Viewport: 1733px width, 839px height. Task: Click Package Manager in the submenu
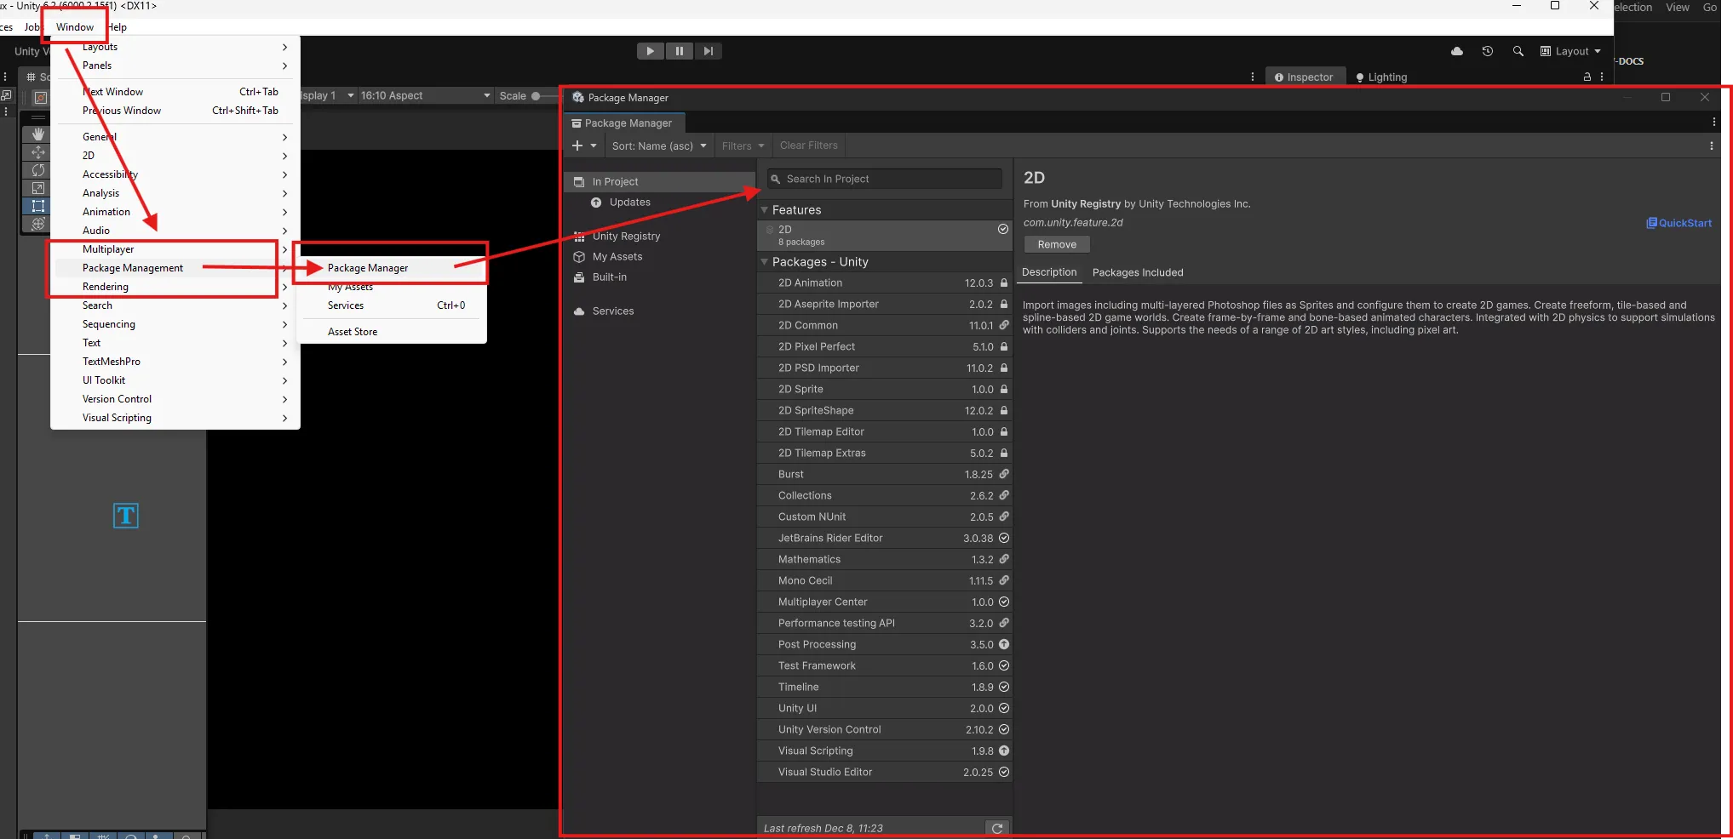point(392,268)
